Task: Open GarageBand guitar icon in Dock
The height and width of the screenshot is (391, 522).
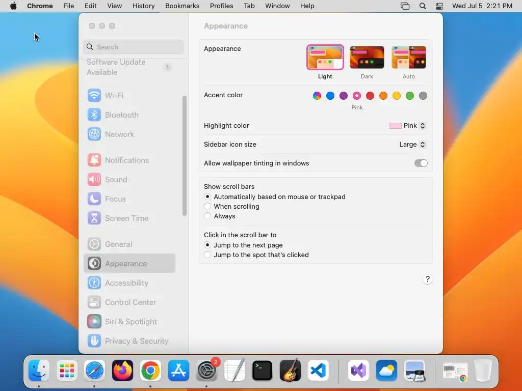Action: point(290,370)
